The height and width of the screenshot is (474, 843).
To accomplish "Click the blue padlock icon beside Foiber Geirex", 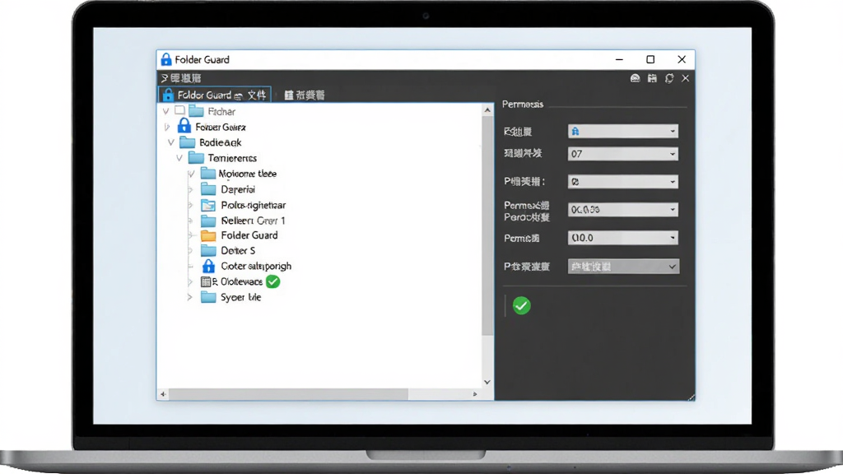I will click(x=184, y=126).
